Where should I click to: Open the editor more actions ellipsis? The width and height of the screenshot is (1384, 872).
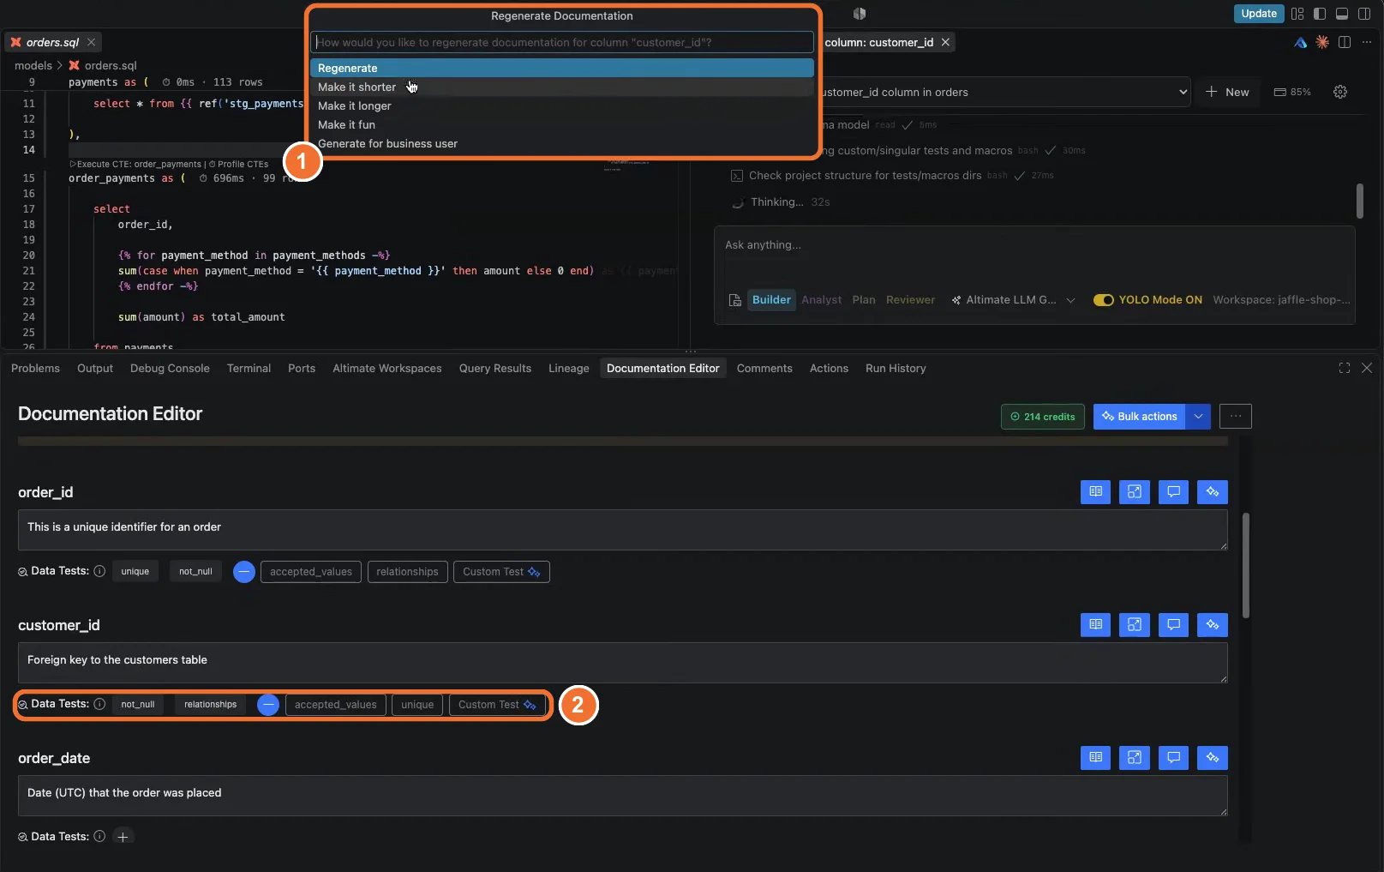(1366, 42)
